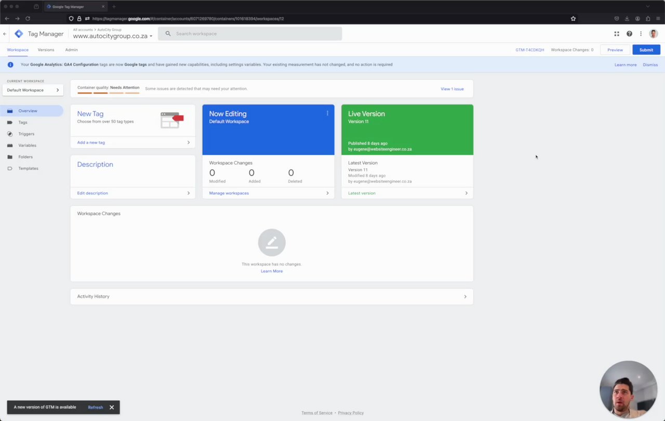Select Tags in the sidebar
This screenshot has height=421, width=665.
(x=23, y=122)
